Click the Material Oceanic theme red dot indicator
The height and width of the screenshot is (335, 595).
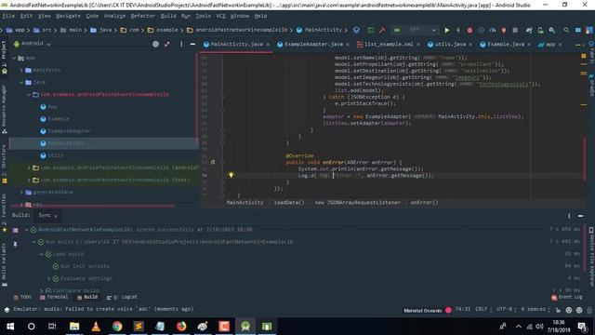[448, 310]
